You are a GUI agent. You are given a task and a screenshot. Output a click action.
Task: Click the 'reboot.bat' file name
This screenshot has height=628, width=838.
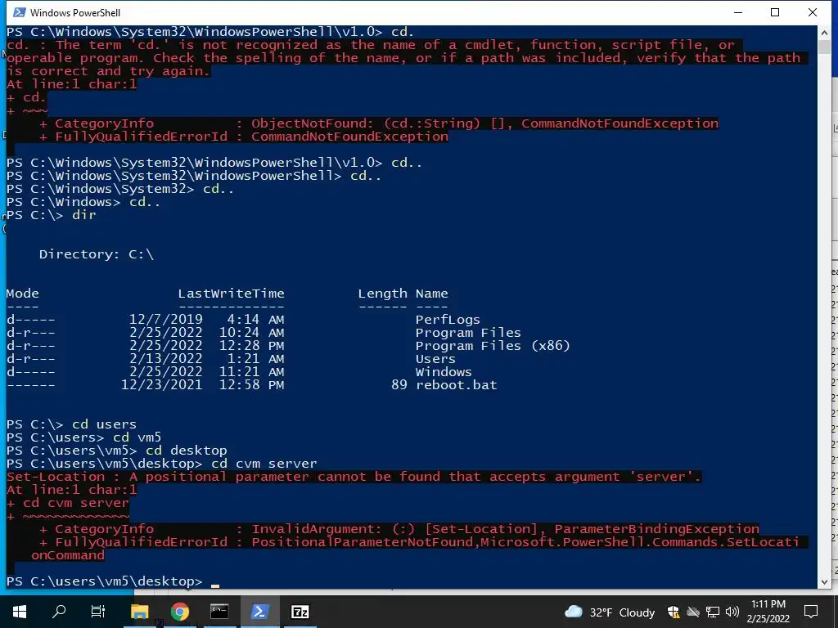coord(456,385)
